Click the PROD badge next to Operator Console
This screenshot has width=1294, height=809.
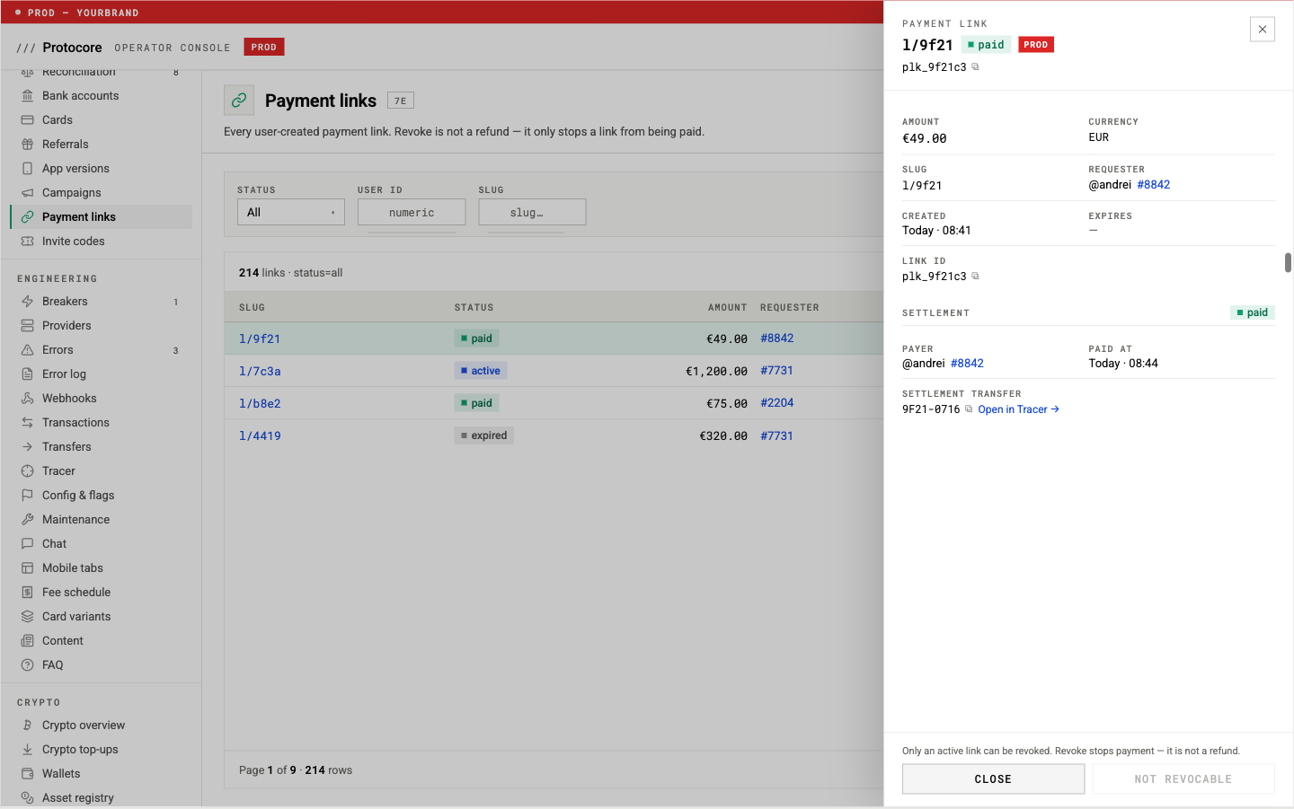point(264,47)
